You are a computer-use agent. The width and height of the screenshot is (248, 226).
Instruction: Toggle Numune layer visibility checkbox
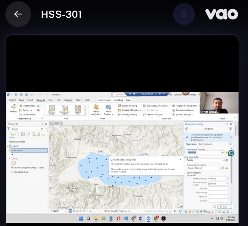pos(12,150)
